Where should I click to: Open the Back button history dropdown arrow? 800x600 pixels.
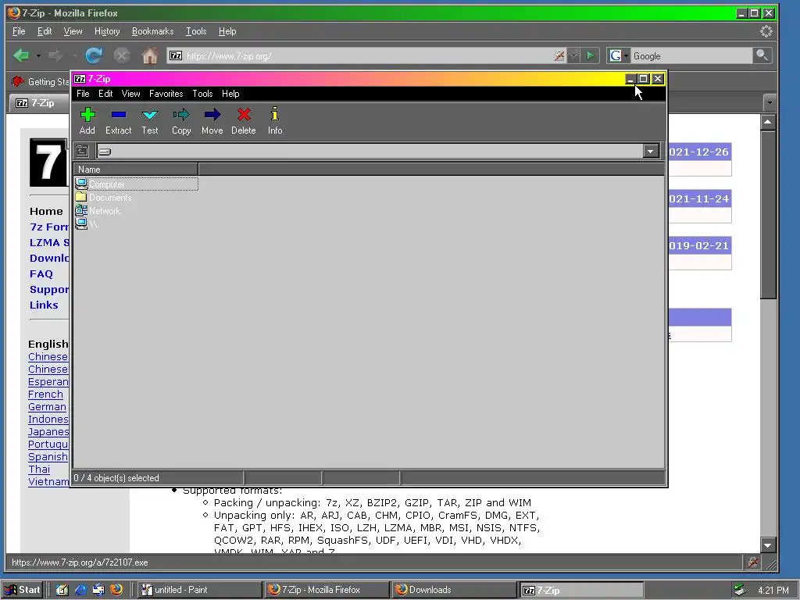pyautogui.click(x=38, y=55)
